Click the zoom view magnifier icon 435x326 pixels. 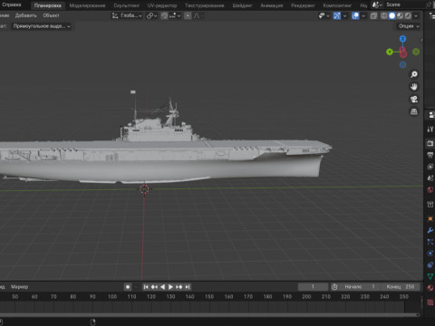[x=414, y=74]
